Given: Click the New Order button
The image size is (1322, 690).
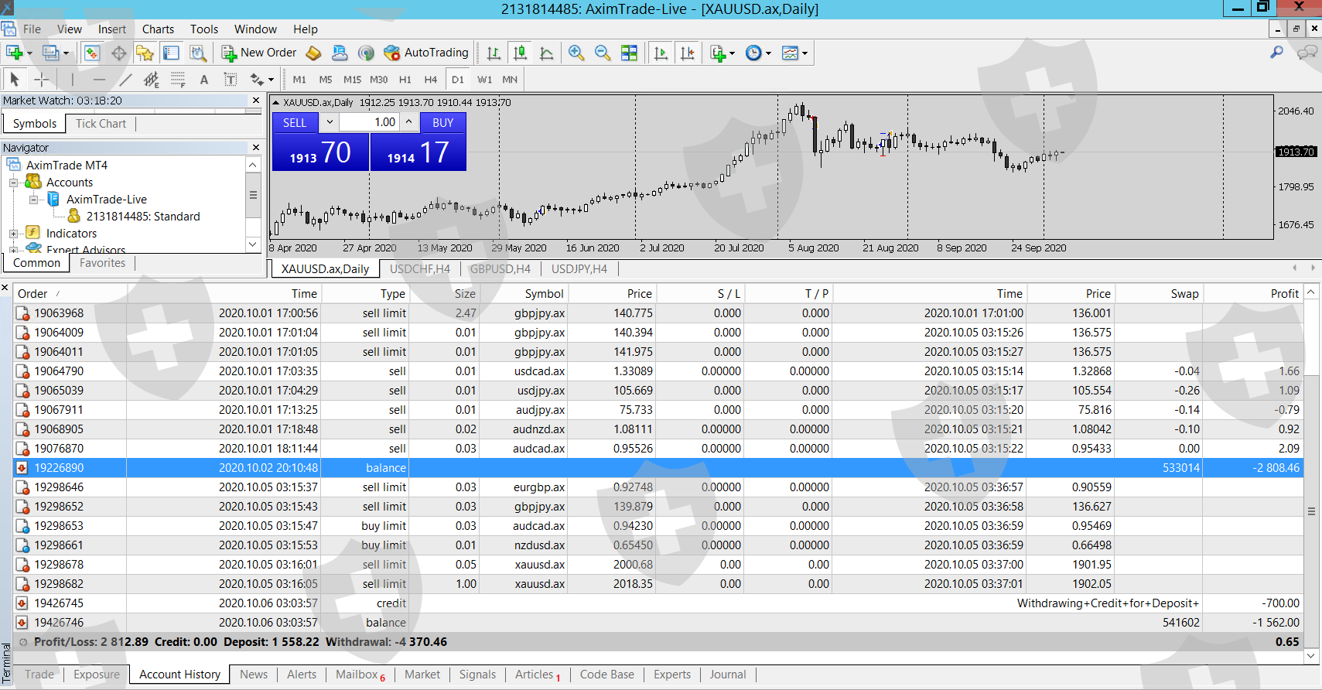Looking at the screenshot, I should tap(259, 53).
